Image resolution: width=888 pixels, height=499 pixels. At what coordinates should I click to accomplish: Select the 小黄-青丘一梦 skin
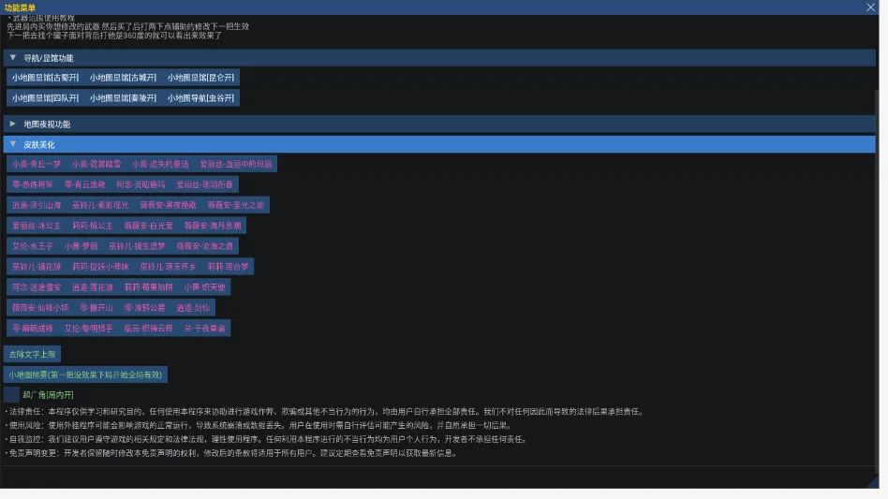(37, 164)
